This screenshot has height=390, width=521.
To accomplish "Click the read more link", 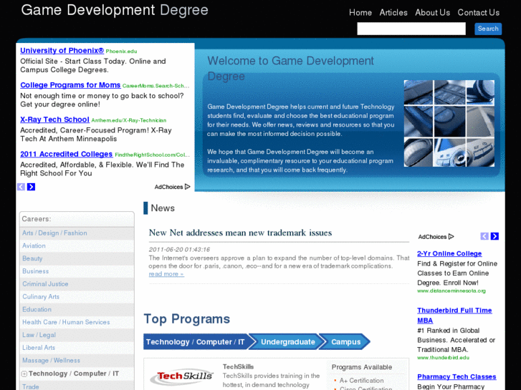I will click(166, 274).
